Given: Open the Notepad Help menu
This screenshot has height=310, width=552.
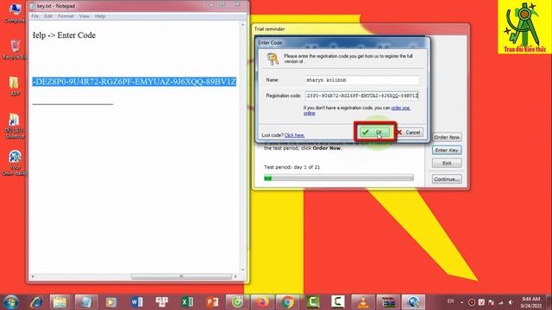Looking at the screenshot, I should point(100,16).
